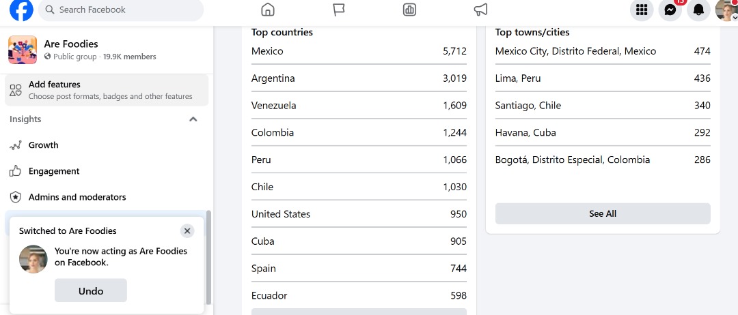
Task: Click the Search Facebook field
Action: [x=120, y=10]
